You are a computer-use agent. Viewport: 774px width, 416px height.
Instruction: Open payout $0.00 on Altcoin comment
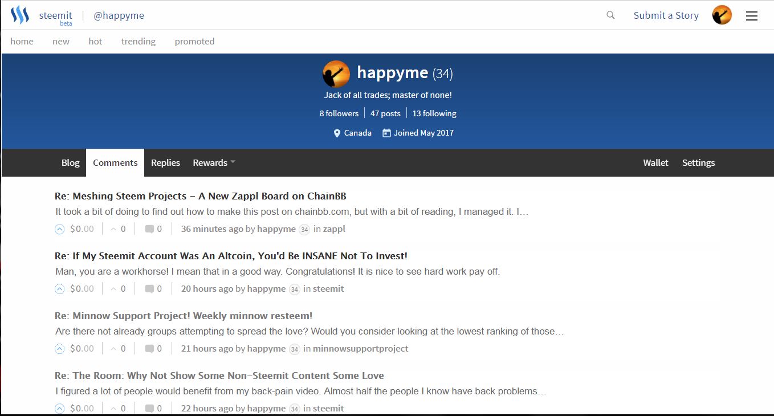click(82, 289)
